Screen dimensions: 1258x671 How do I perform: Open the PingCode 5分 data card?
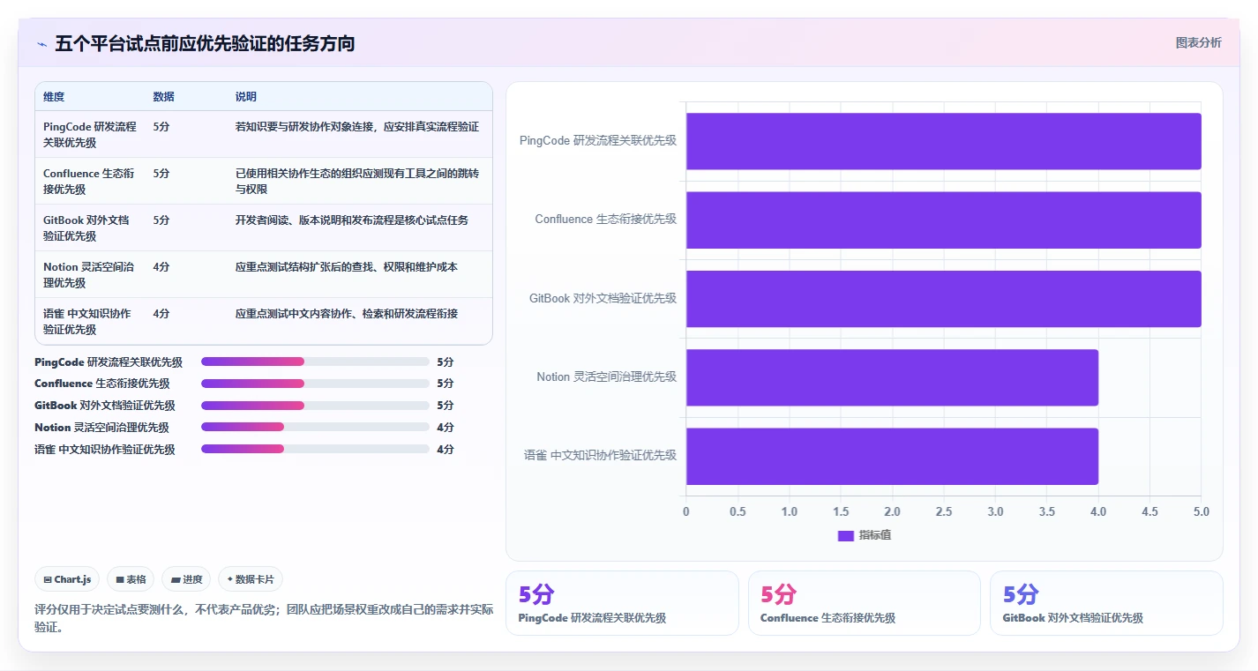[x=622, y=603]
